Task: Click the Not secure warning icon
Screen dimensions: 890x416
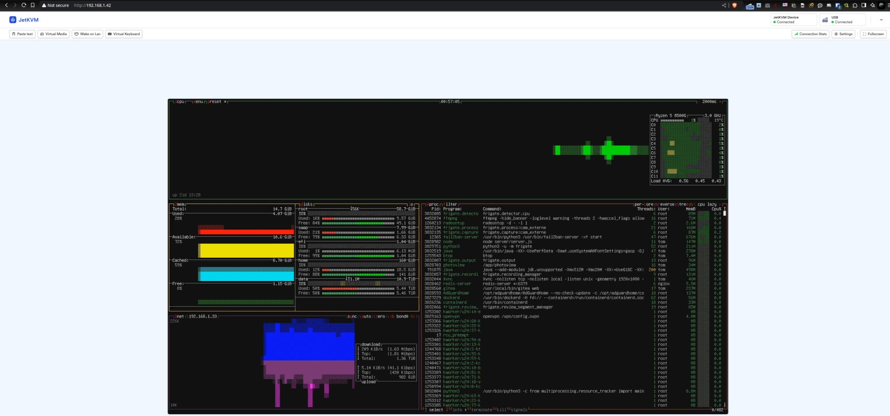Action: coord(44,6)
